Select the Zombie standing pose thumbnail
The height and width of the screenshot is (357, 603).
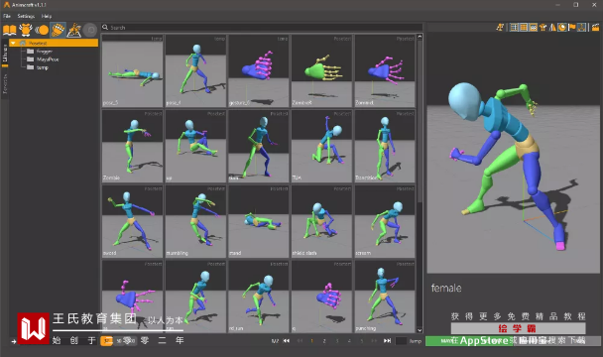pyautogui.click(x=132, y=146)
